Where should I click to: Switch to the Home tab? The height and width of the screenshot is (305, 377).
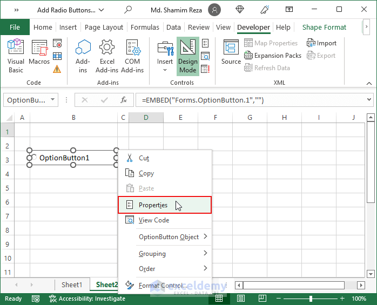(x=43, y=27)
